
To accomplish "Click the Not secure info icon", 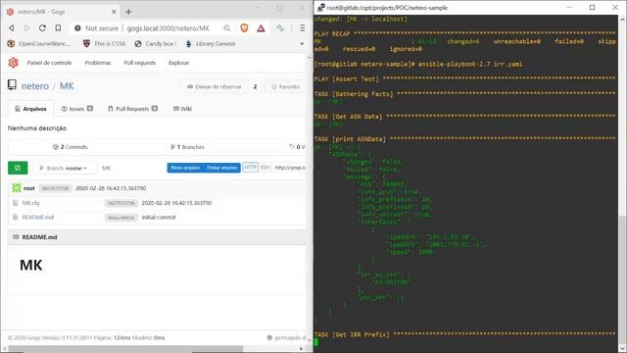I will tap(77, 28).
